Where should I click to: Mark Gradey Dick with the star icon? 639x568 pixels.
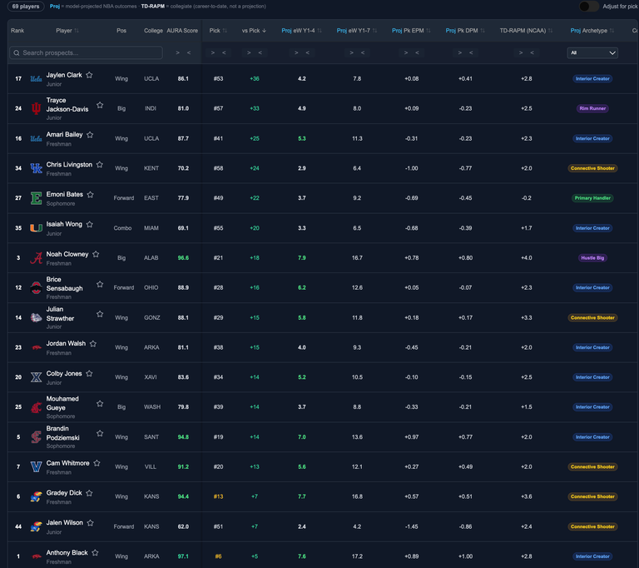89,493
